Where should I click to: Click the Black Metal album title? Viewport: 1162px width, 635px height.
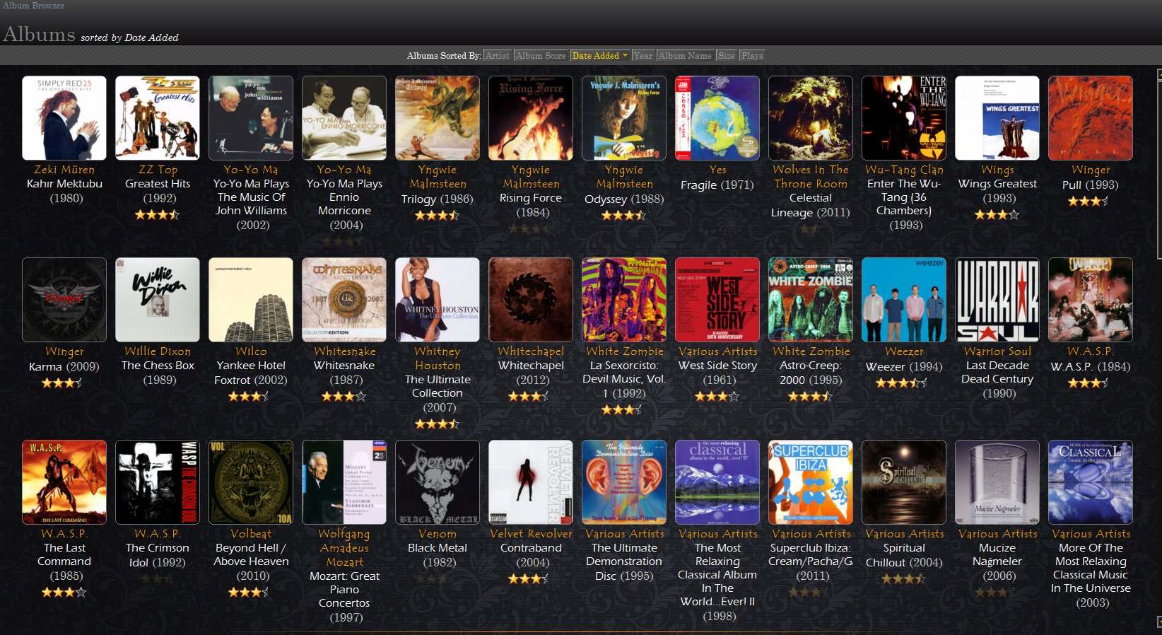(x=438, y=548)
